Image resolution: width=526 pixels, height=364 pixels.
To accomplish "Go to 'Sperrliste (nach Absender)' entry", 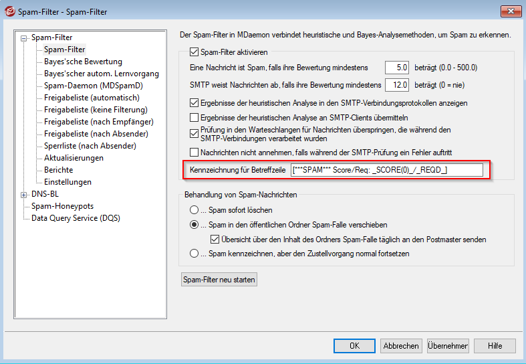I will [90, 146].
